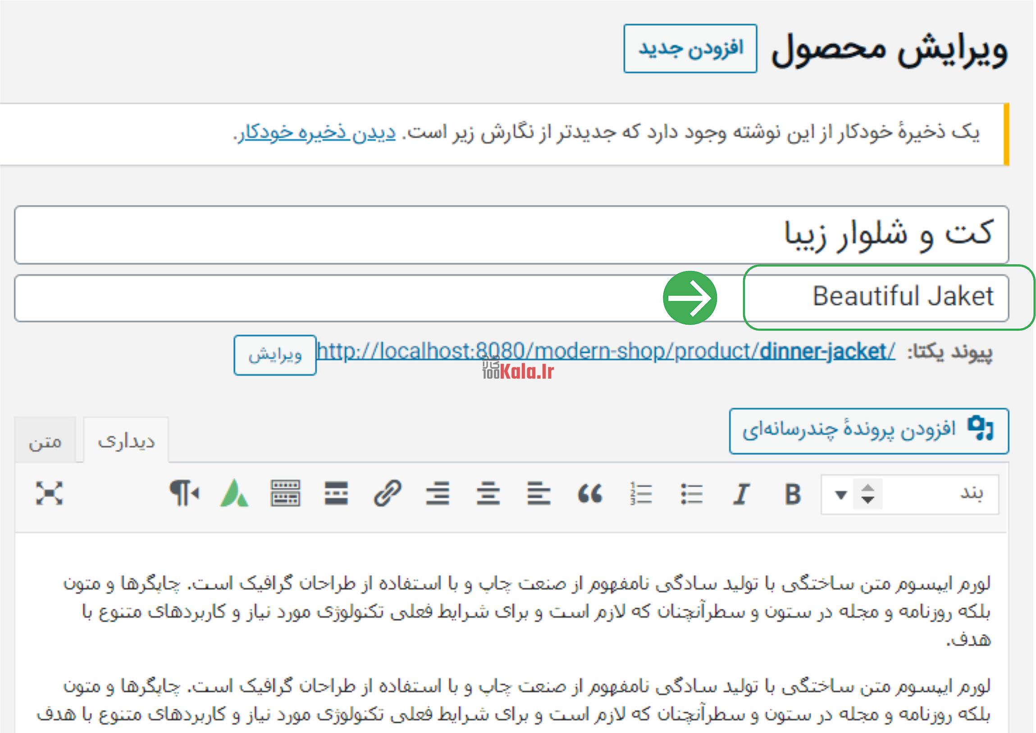Viewport: 1036px width, 733px height.
Task: Apply italic formatting with the I icon
Action: point(741,494)
